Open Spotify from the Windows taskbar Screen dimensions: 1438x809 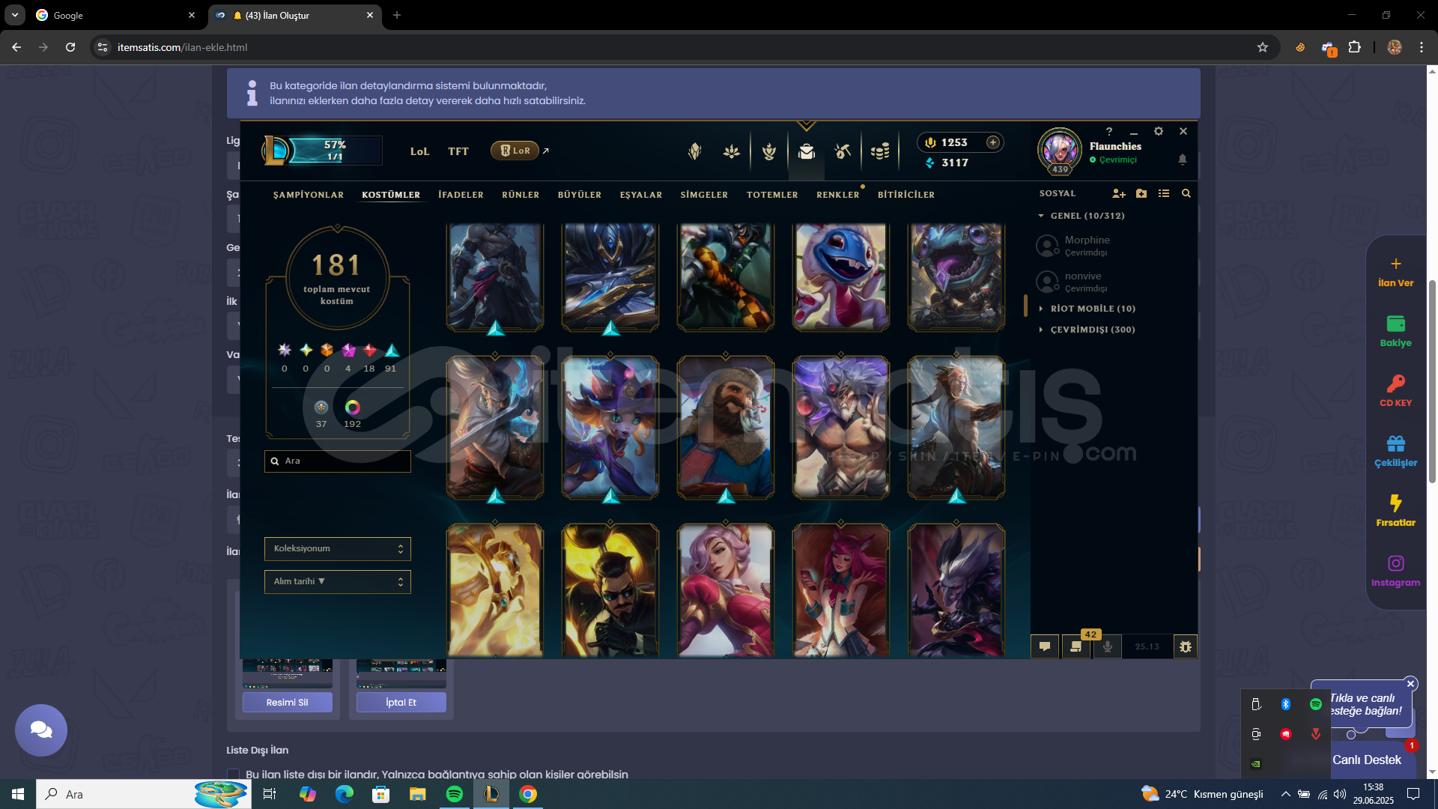tap(455, 794)
